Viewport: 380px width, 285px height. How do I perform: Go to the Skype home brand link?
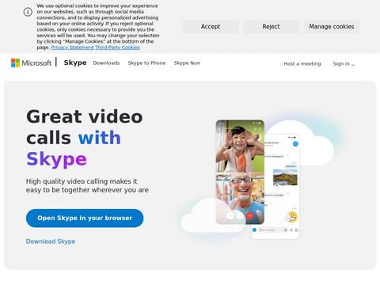(75, 63)
